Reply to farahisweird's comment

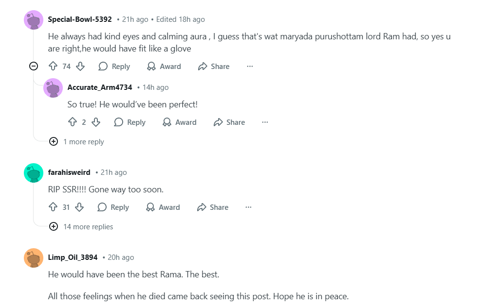click(x=113, y=207)
